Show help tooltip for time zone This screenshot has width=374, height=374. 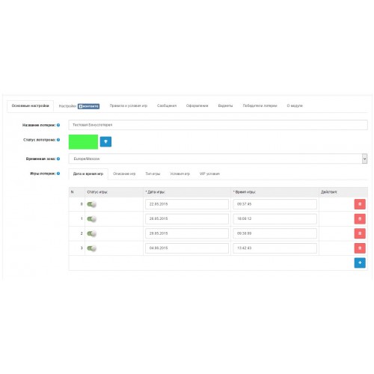click(58, 159)
